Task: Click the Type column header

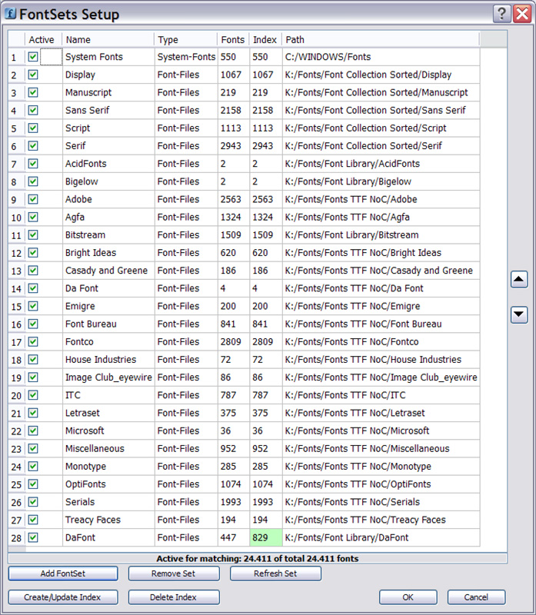Action: click(186, 40)
